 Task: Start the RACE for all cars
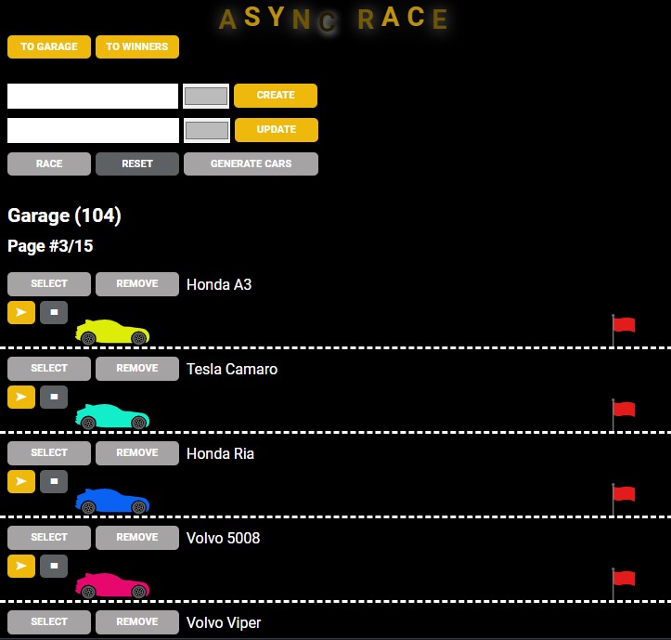pyautogui.click(x=49, y=163)
